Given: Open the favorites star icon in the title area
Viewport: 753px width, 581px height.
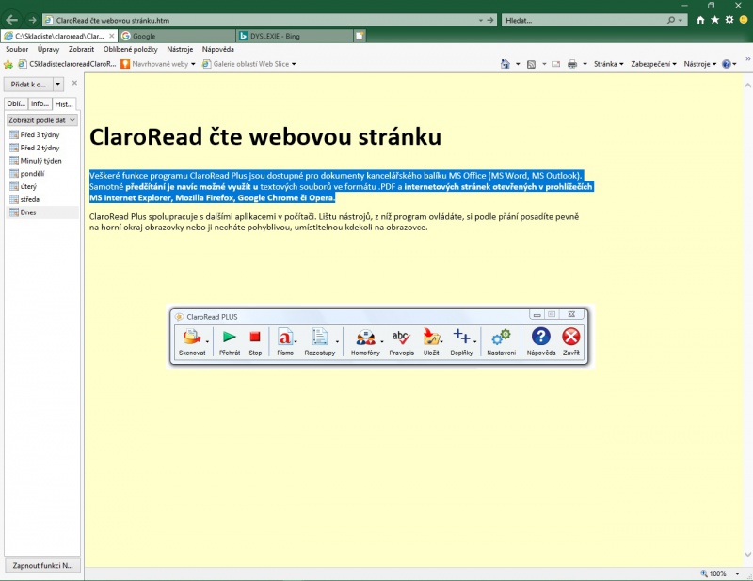Looking at the screenshot, I should (715, 20).
